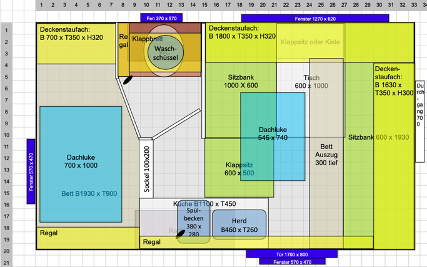Select row header 21
Image resolution: width=427 pixels, height=267 pixels.
[6, 263]
